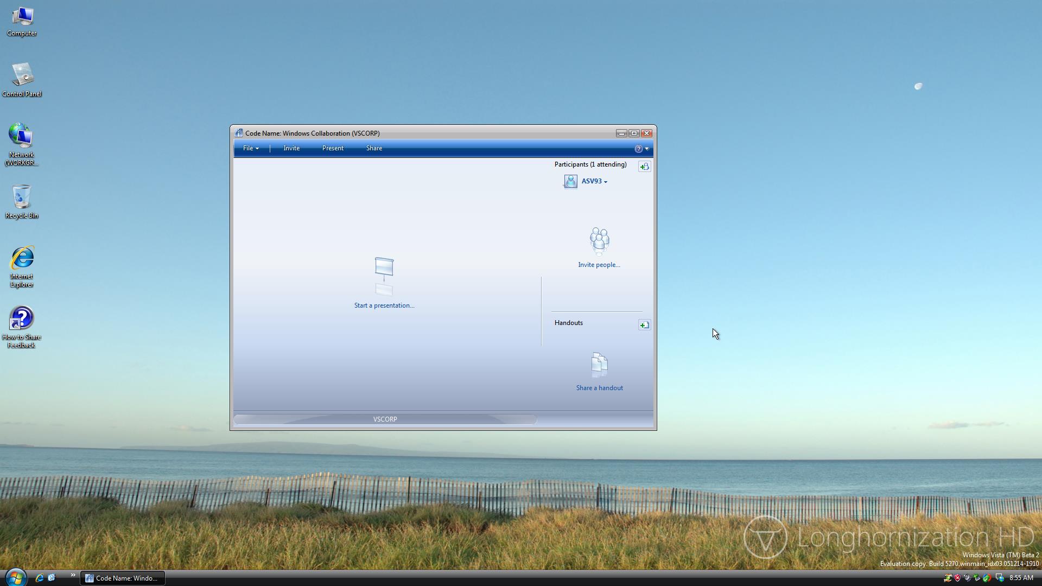Screen dimensions: 1042x586
Task: Open the Share menu item
Action: [x=374, y=148]
